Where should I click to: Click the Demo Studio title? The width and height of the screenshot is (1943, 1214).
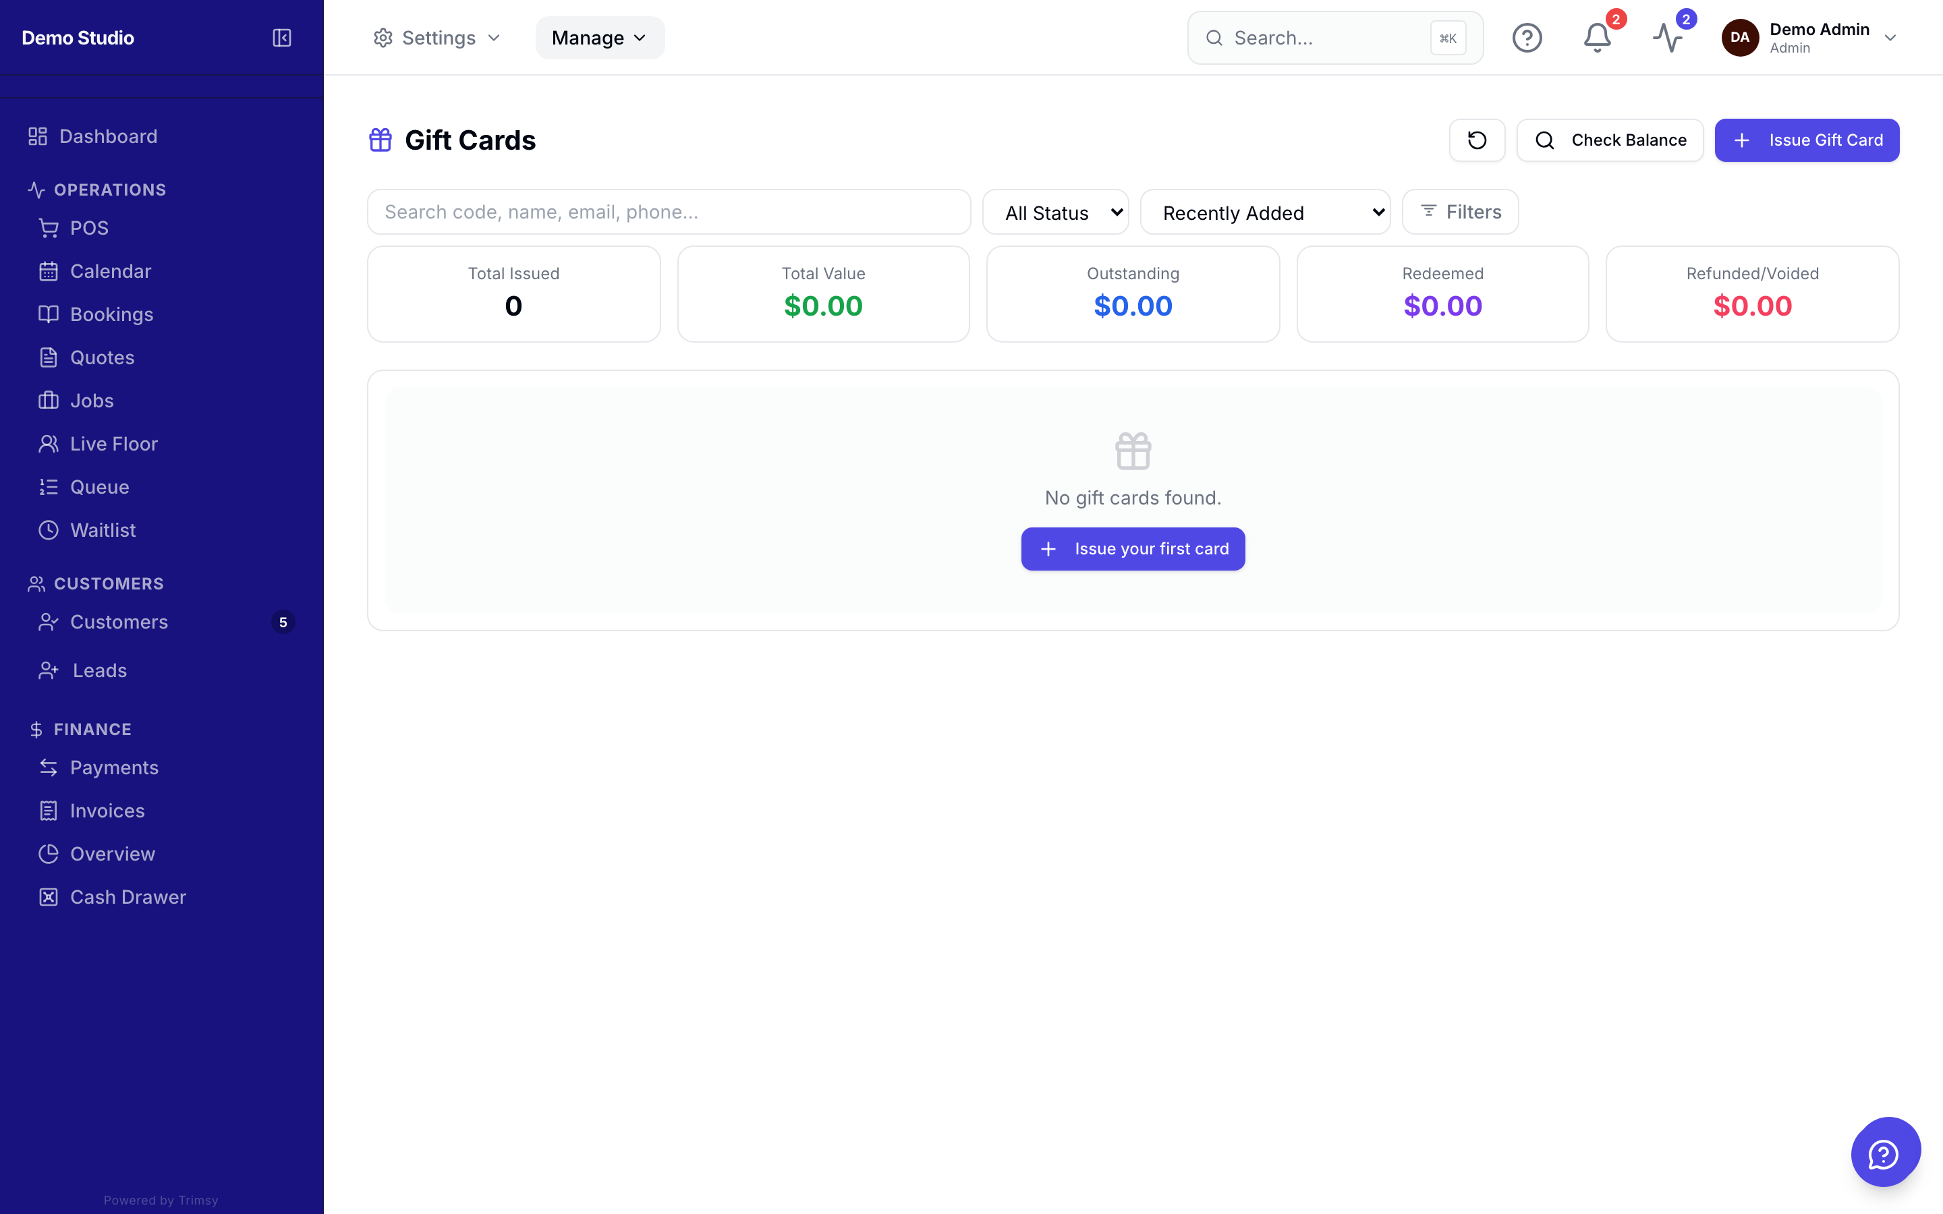(x=78, y=38)
